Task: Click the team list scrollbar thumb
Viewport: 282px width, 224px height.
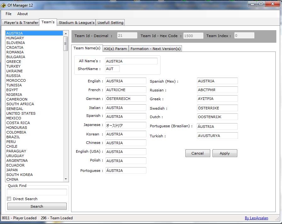Action: 66,43
